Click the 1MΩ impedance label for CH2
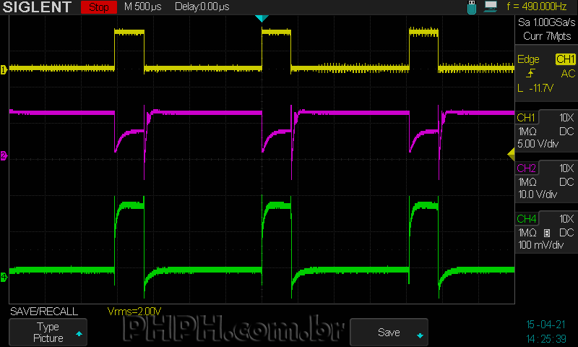The height and width of the screenshot is (347, 578). pos(527,182)
